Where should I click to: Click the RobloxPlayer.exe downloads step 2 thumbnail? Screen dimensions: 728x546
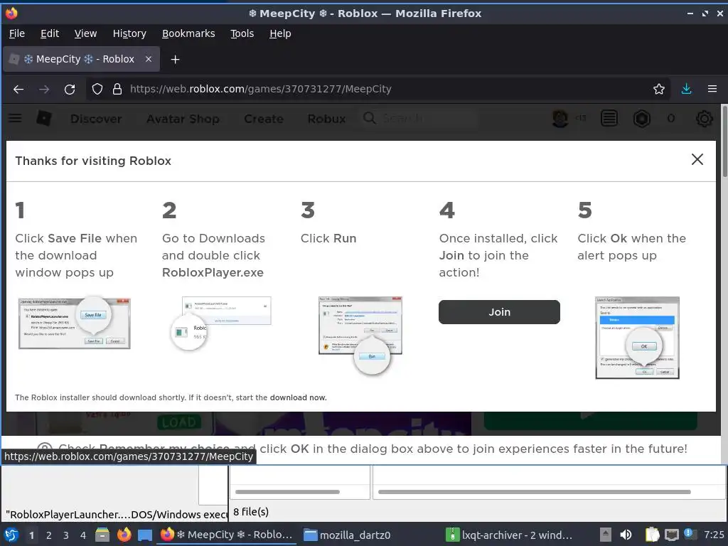coord(220,323)
